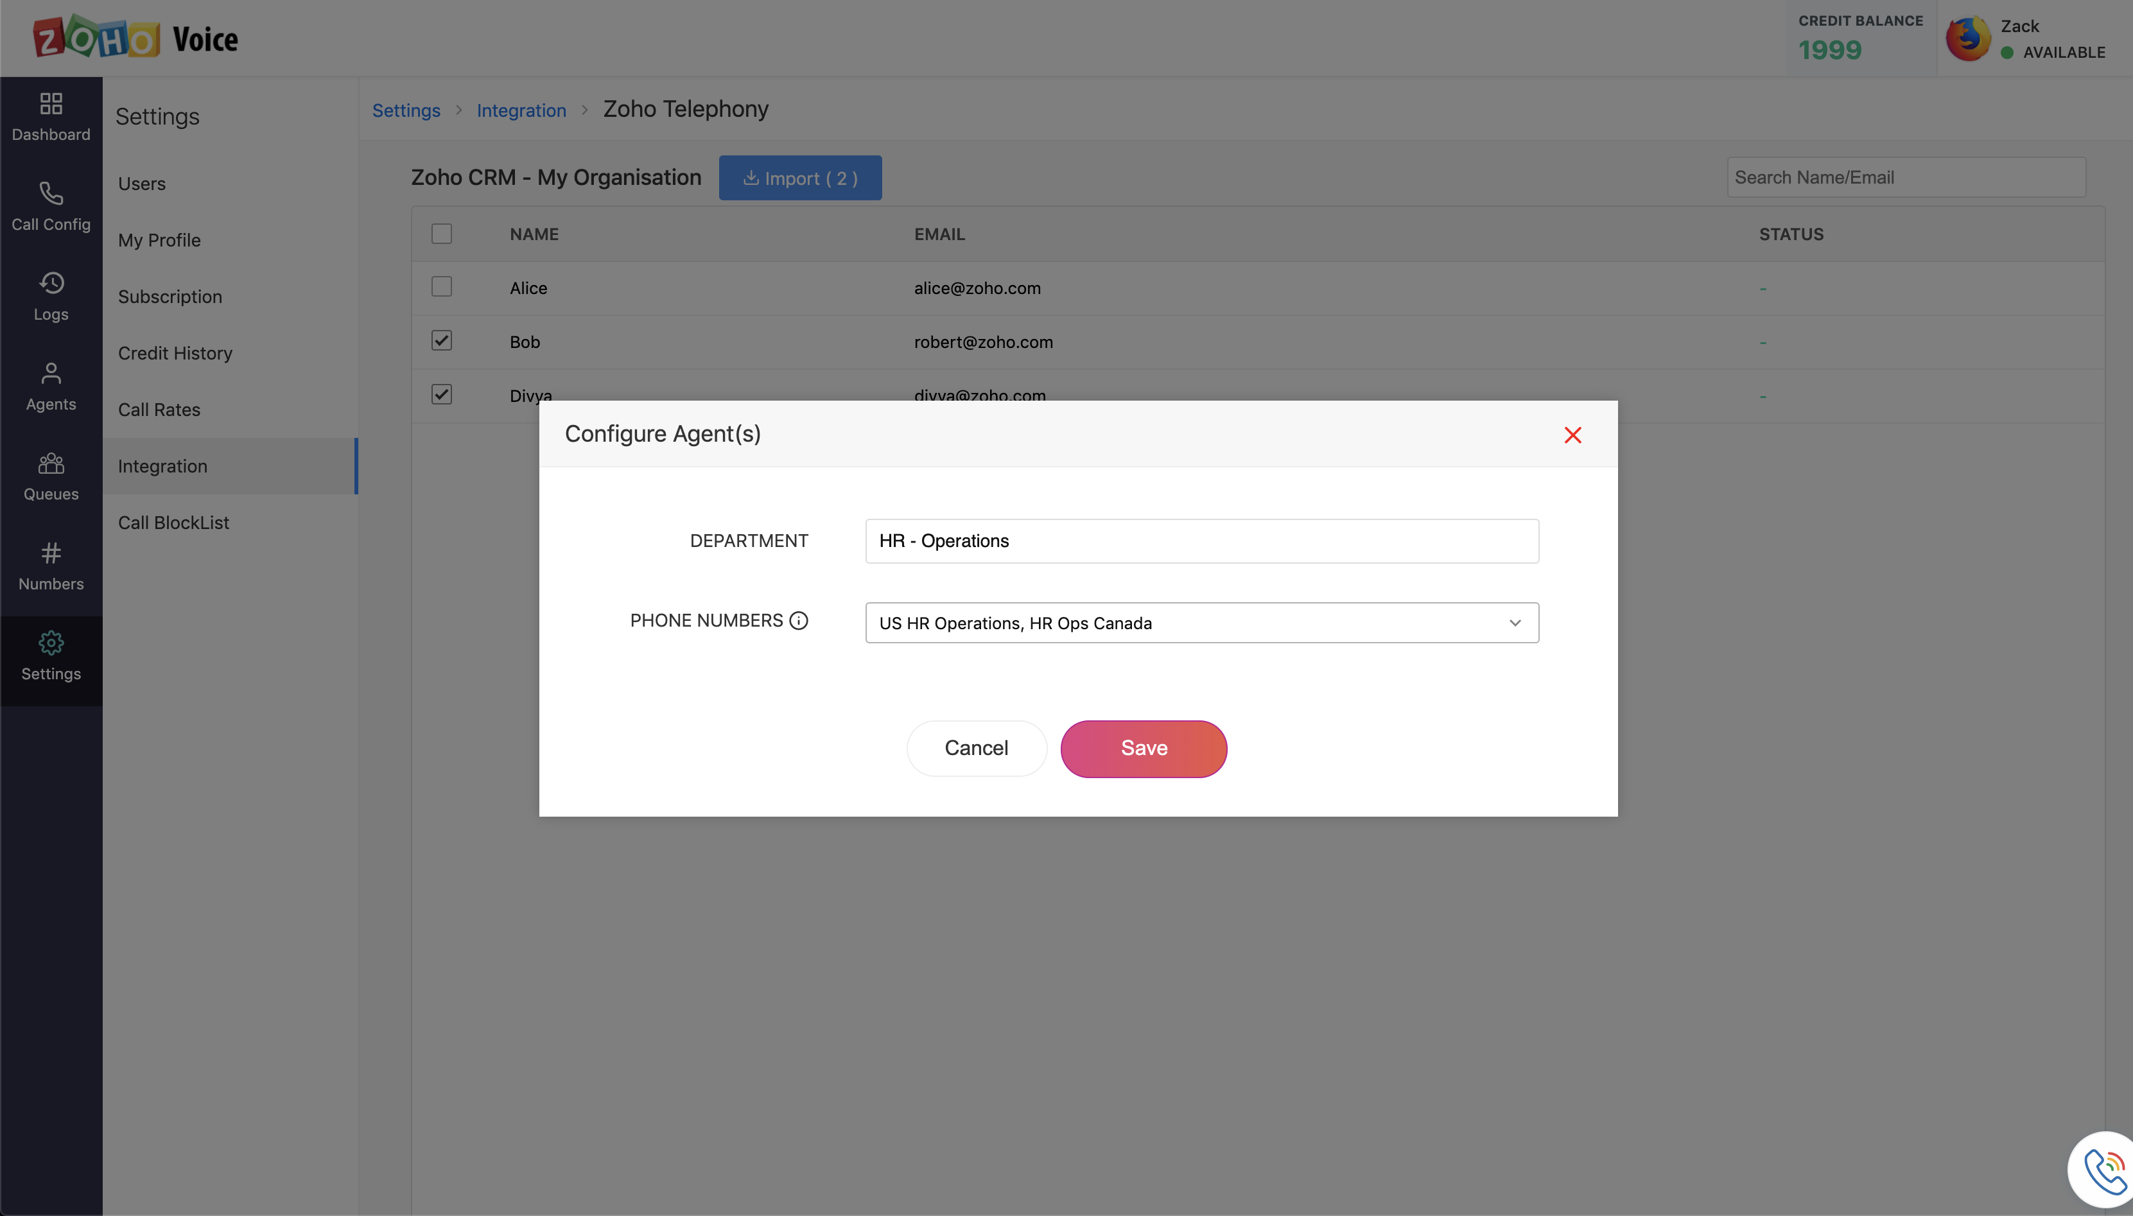The image size is (2133, 1216).
Task: Go to the Agents icon
Action: [51, 373]
